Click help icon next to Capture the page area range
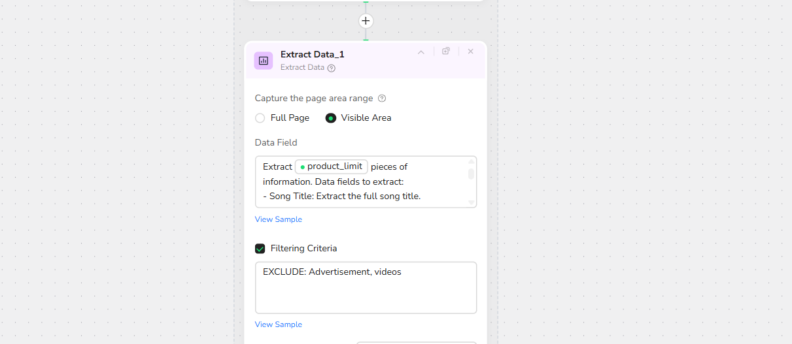The width and height of the screenshot is (792, 344). [382, 99]
